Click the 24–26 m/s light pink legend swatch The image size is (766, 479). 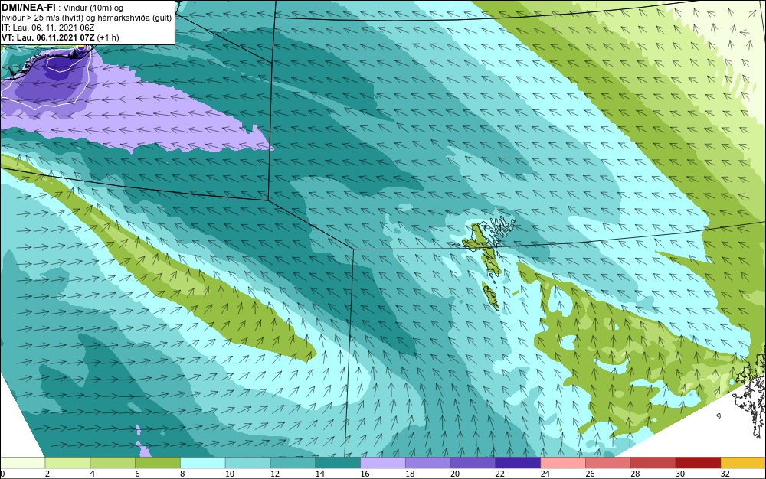click(x=563, y=463)
